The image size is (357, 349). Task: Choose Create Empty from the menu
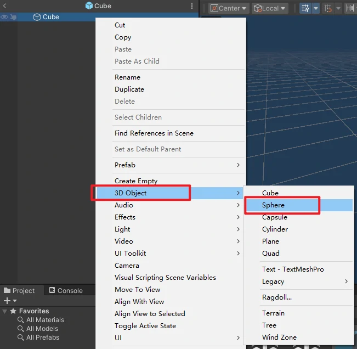pos(136,181)
